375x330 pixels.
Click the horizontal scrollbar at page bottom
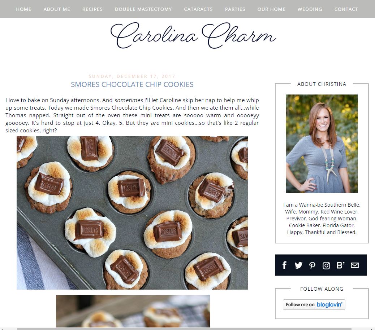coord(184,329)
